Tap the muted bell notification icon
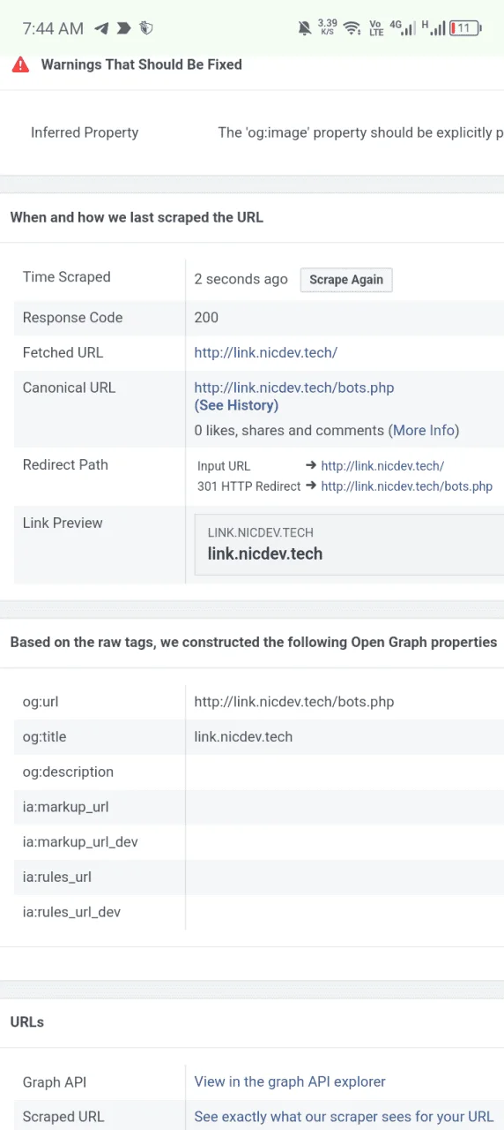Screen dimensions: 504x1130 (305, 28)
